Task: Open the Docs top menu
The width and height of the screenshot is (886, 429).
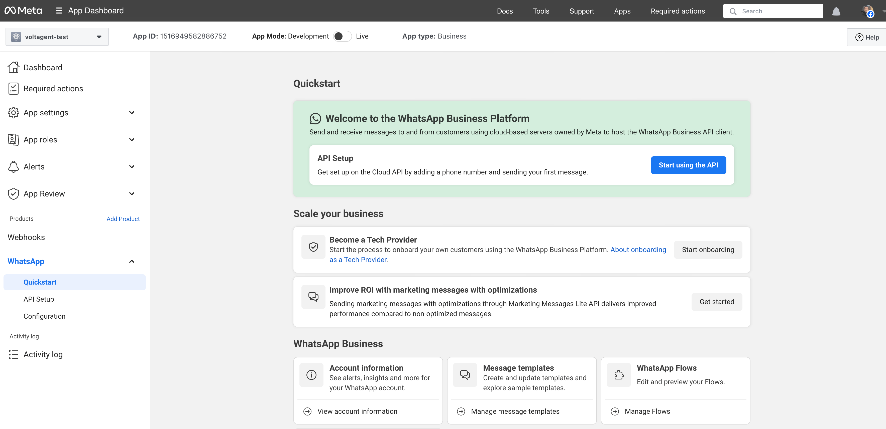Action: coord(505,11)
